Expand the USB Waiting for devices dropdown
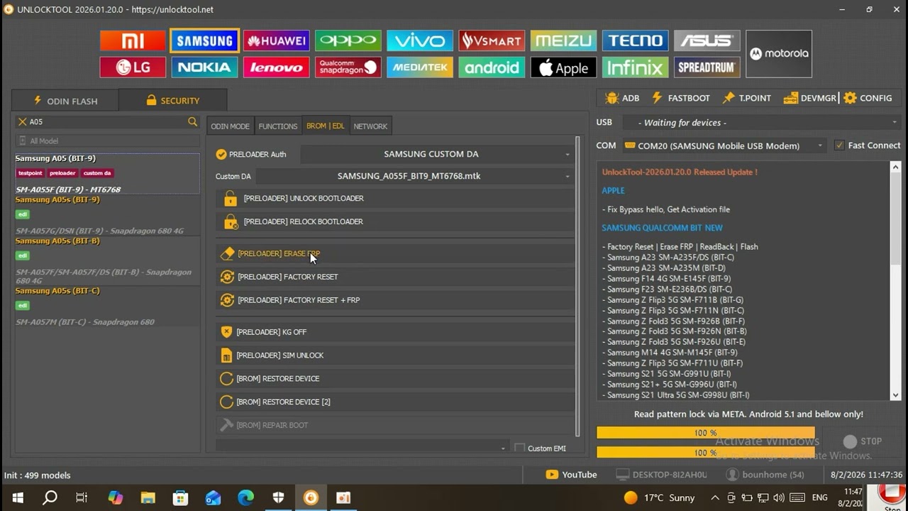This screenshot has width=908, height=511. click(x=761, y=123)
